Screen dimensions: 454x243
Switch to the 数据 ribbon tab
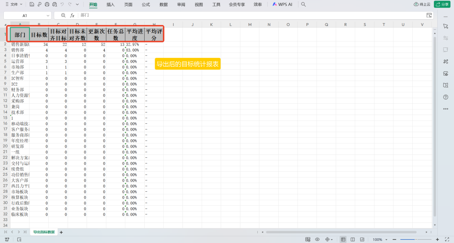(164, 5)
